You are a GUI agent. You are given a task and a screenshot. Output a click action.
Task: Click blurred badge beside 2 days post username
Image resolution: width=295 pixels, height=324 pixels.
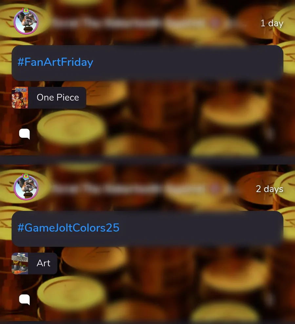pos(215,189)
